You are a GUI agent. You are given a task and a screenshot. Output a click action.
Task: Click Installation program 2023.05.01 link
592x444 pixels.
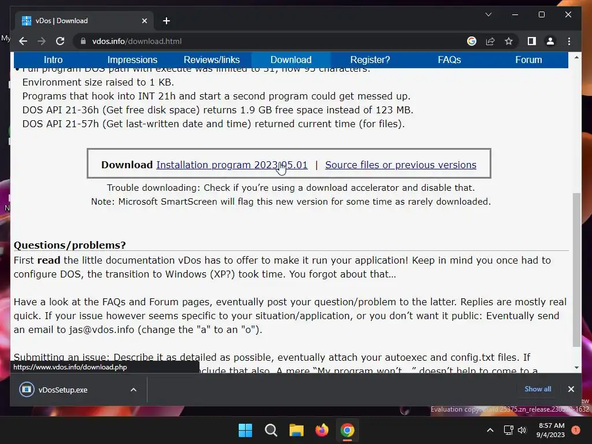[x=232, y=165]
